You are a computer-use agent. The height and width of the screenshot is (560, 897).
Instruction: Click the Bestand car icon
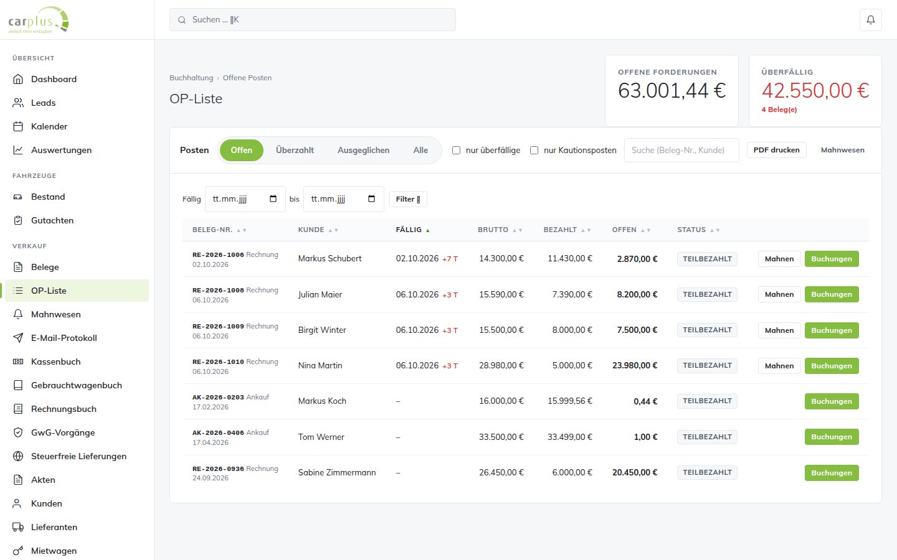(x=18, y=197)
